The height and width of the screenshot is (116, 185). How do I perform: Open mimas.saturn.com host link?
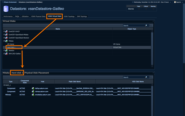point(42,91)
